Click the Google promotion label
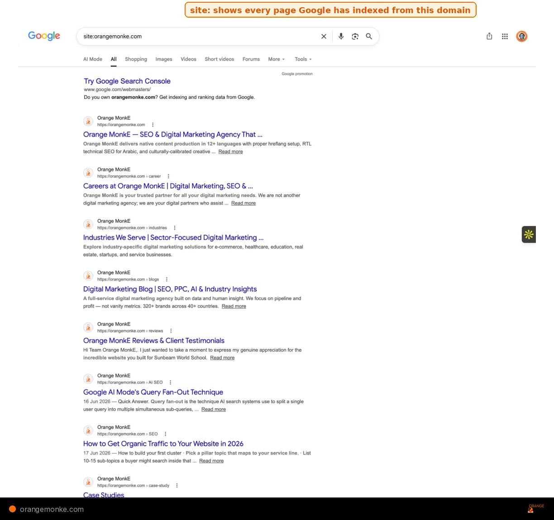 point(297,74)
